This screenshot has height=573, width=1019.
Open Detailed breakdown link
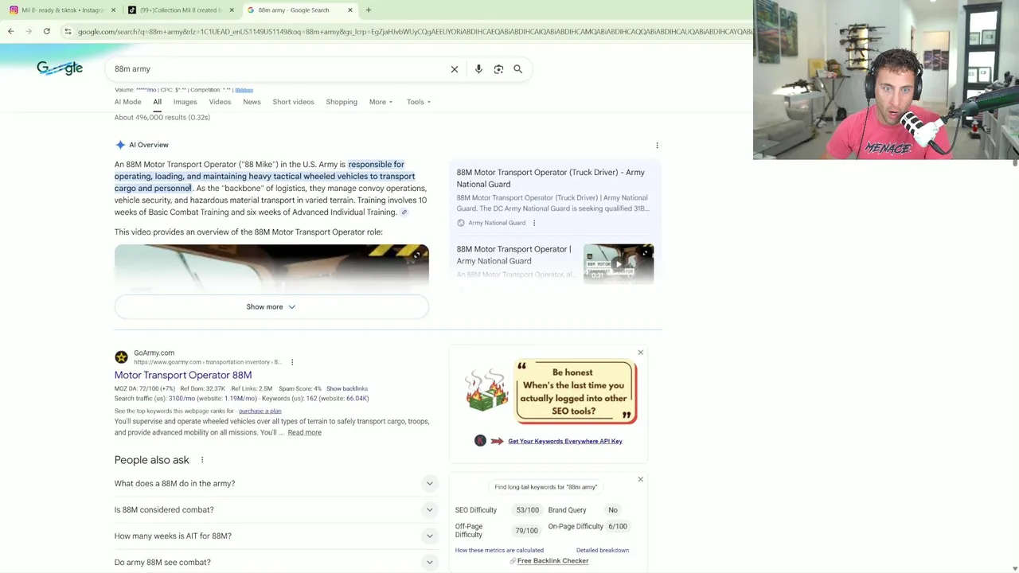603,550
